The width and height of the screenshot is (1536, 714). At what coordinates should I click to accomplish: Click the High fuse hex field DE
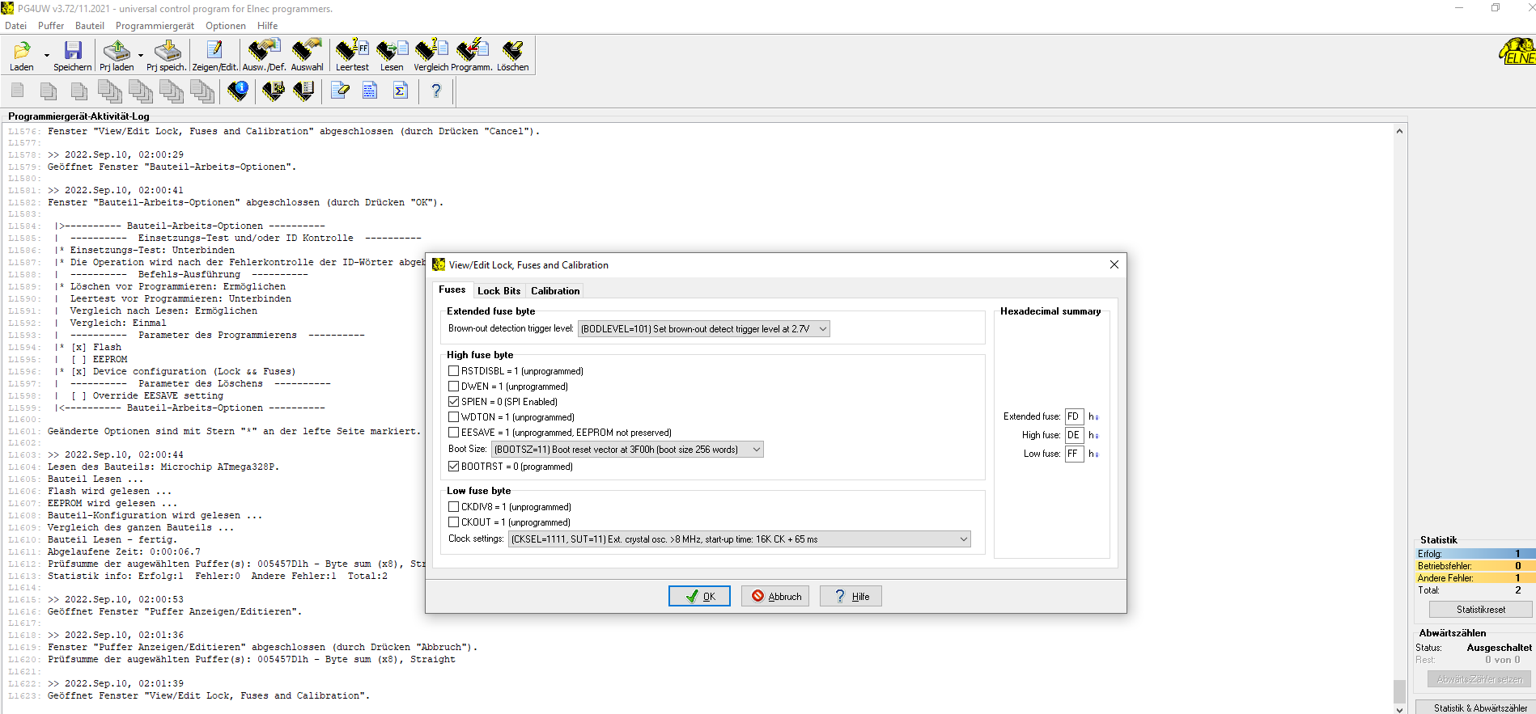click(x=1074, y=435)
